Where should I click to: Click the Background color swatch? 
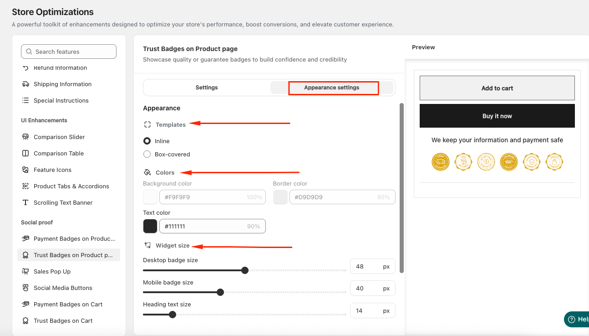[x=150, y=197]
